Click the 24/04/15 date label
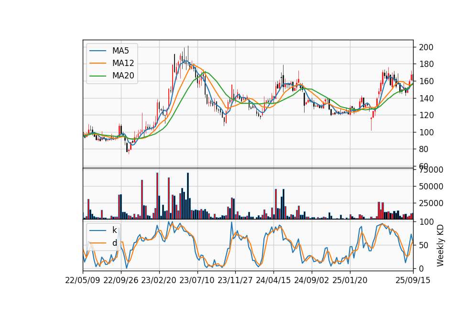Viewport: 459px width, 330px height. [x=273, y=280]
